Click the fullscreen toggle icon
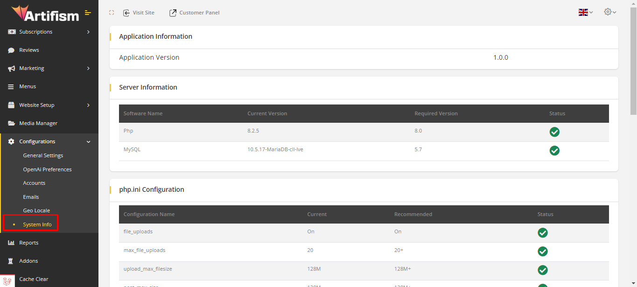 [x=112, y=13]
